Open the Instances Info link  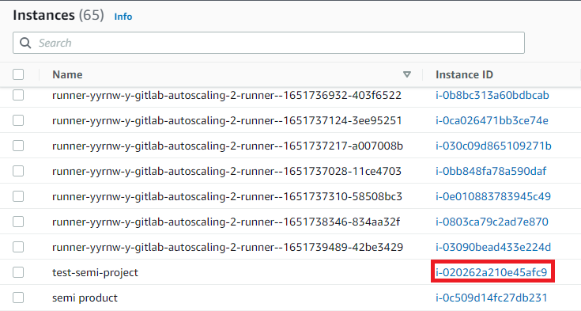(123, 17)
